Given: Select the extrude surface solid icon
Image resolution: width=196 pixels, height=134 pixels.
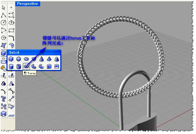Looking at the screenshot, I should (x=57, y=66).
